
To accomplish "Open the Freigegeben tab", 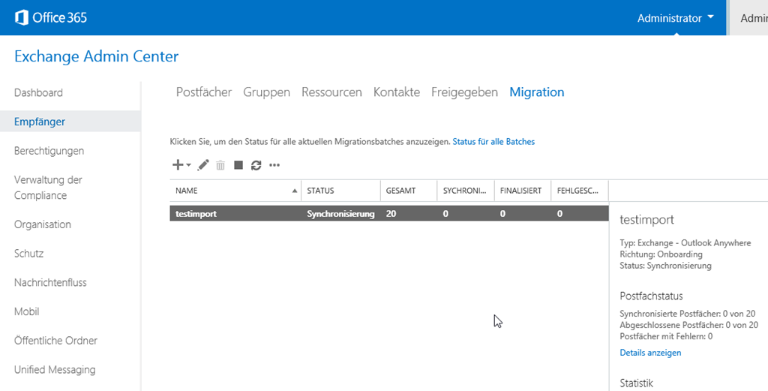I will pyautogui.click(x=464, y=92).
